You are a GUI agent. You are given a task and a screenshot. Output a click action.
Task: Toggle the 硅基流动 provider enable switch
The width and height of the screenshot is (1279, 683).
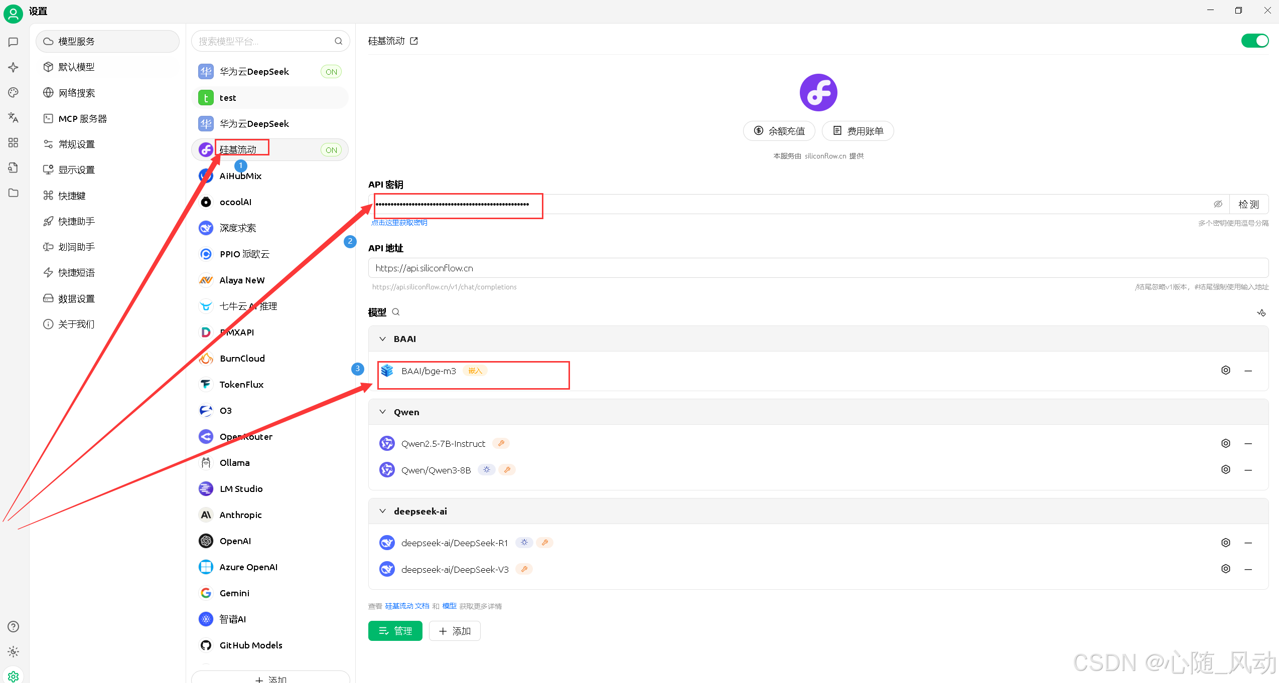1254,41
